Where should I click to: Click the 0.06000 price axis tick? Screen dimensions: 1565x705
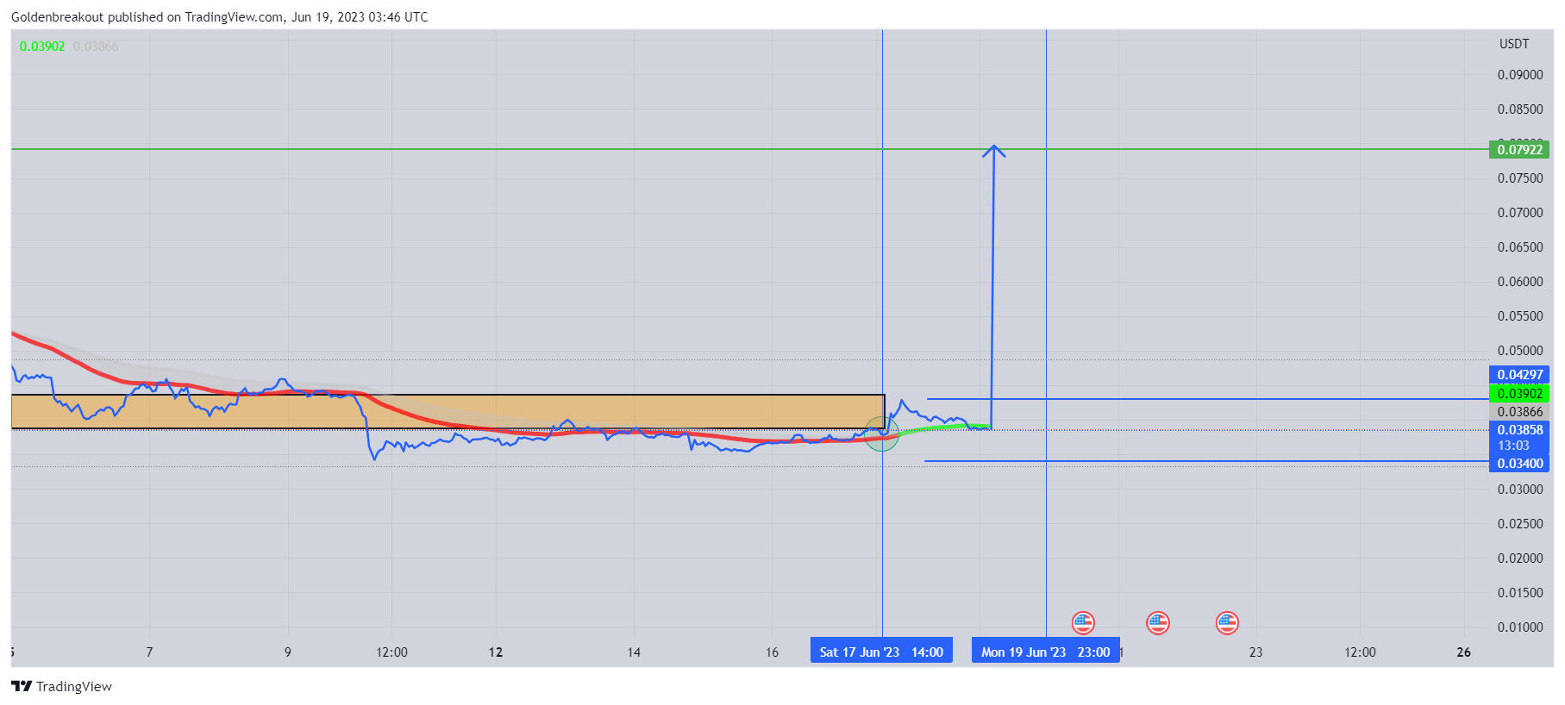pos(1520,282)
